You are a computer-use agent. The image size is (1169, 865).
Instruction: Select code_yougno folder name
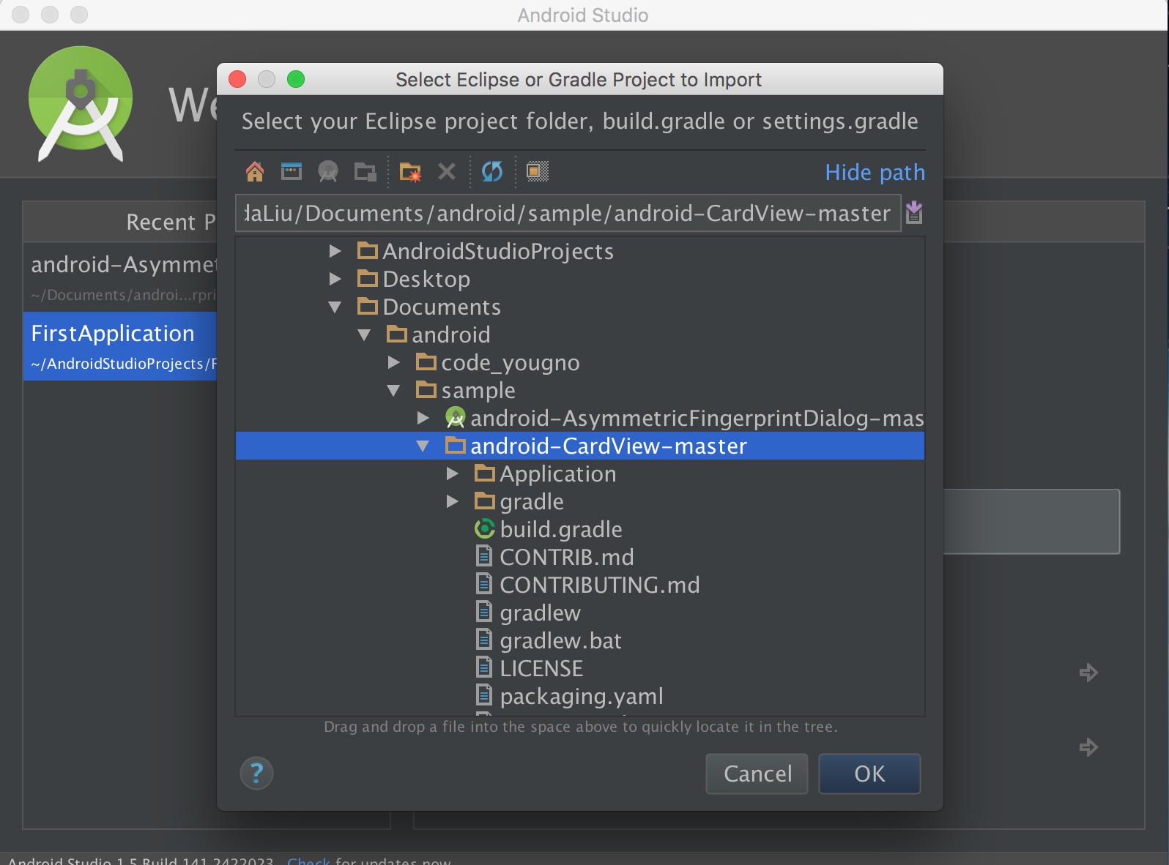(511, 362)
